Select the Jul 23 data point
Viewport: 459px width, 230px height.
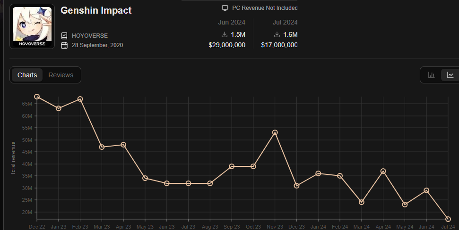[x=189, y=183]
